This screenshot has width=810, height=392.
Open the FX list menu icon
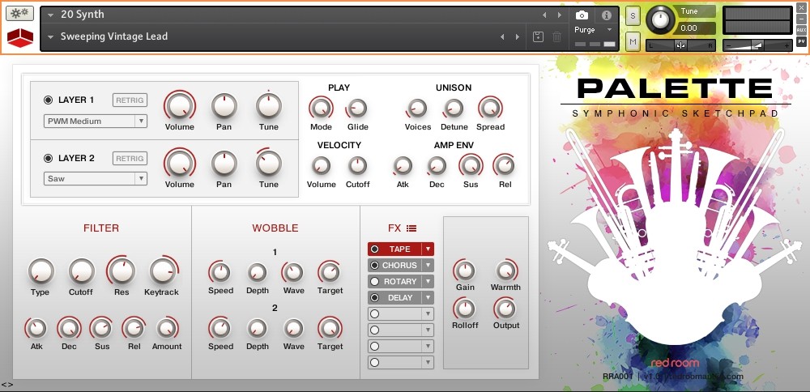tap(411, 228)
